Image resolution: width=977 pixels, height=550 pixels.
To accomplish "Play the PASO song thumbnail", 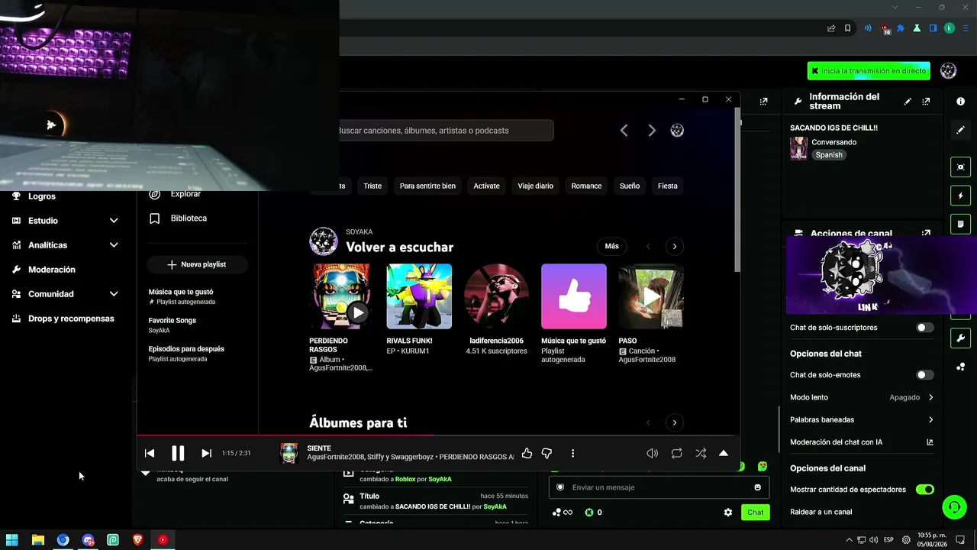I will pos(651,296).
